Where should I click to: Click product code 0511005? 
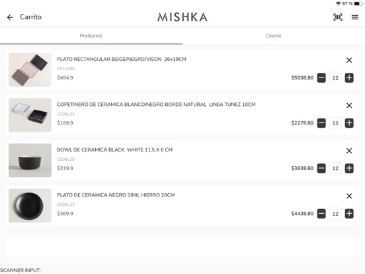66,69
